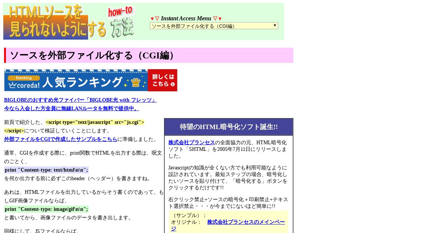Click the coreda 人気ランキング banner ad
Screen dimensions: 444x233
[x=91, y=80]
